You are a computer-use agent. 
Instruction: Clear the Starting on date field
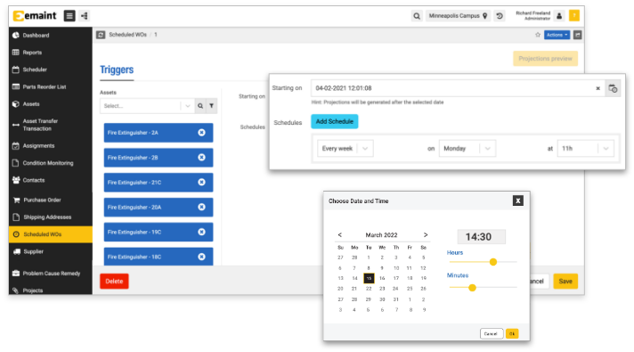click(x=598, y=88)
